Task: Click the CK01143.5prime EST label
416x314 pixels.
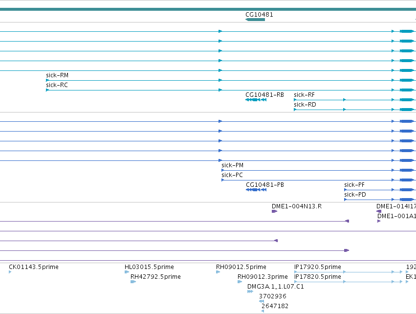Action: pos(34,267)
